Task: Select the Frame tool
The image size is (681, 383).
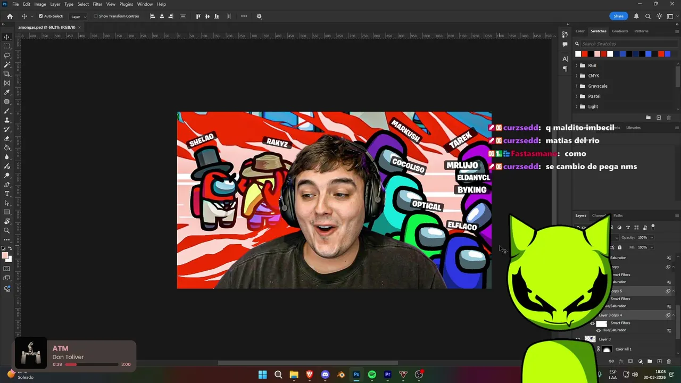Action: coord(7,83)
